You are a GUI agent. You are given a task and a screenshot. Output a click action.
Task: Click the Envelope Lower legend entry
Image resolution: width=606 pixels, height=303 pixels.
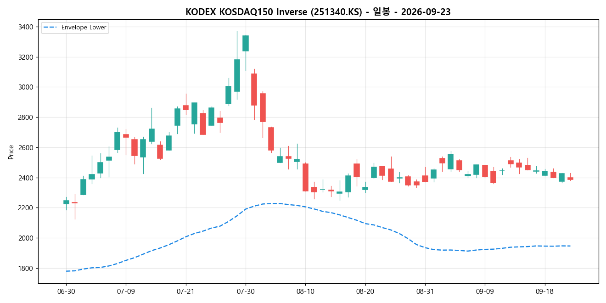tap(75, 28)
